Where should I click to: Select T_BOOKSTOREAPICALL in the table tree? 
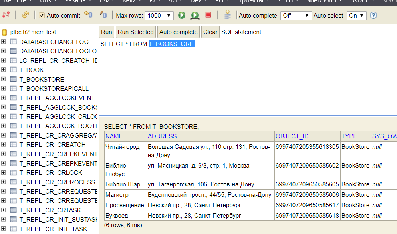coord(54,88)
